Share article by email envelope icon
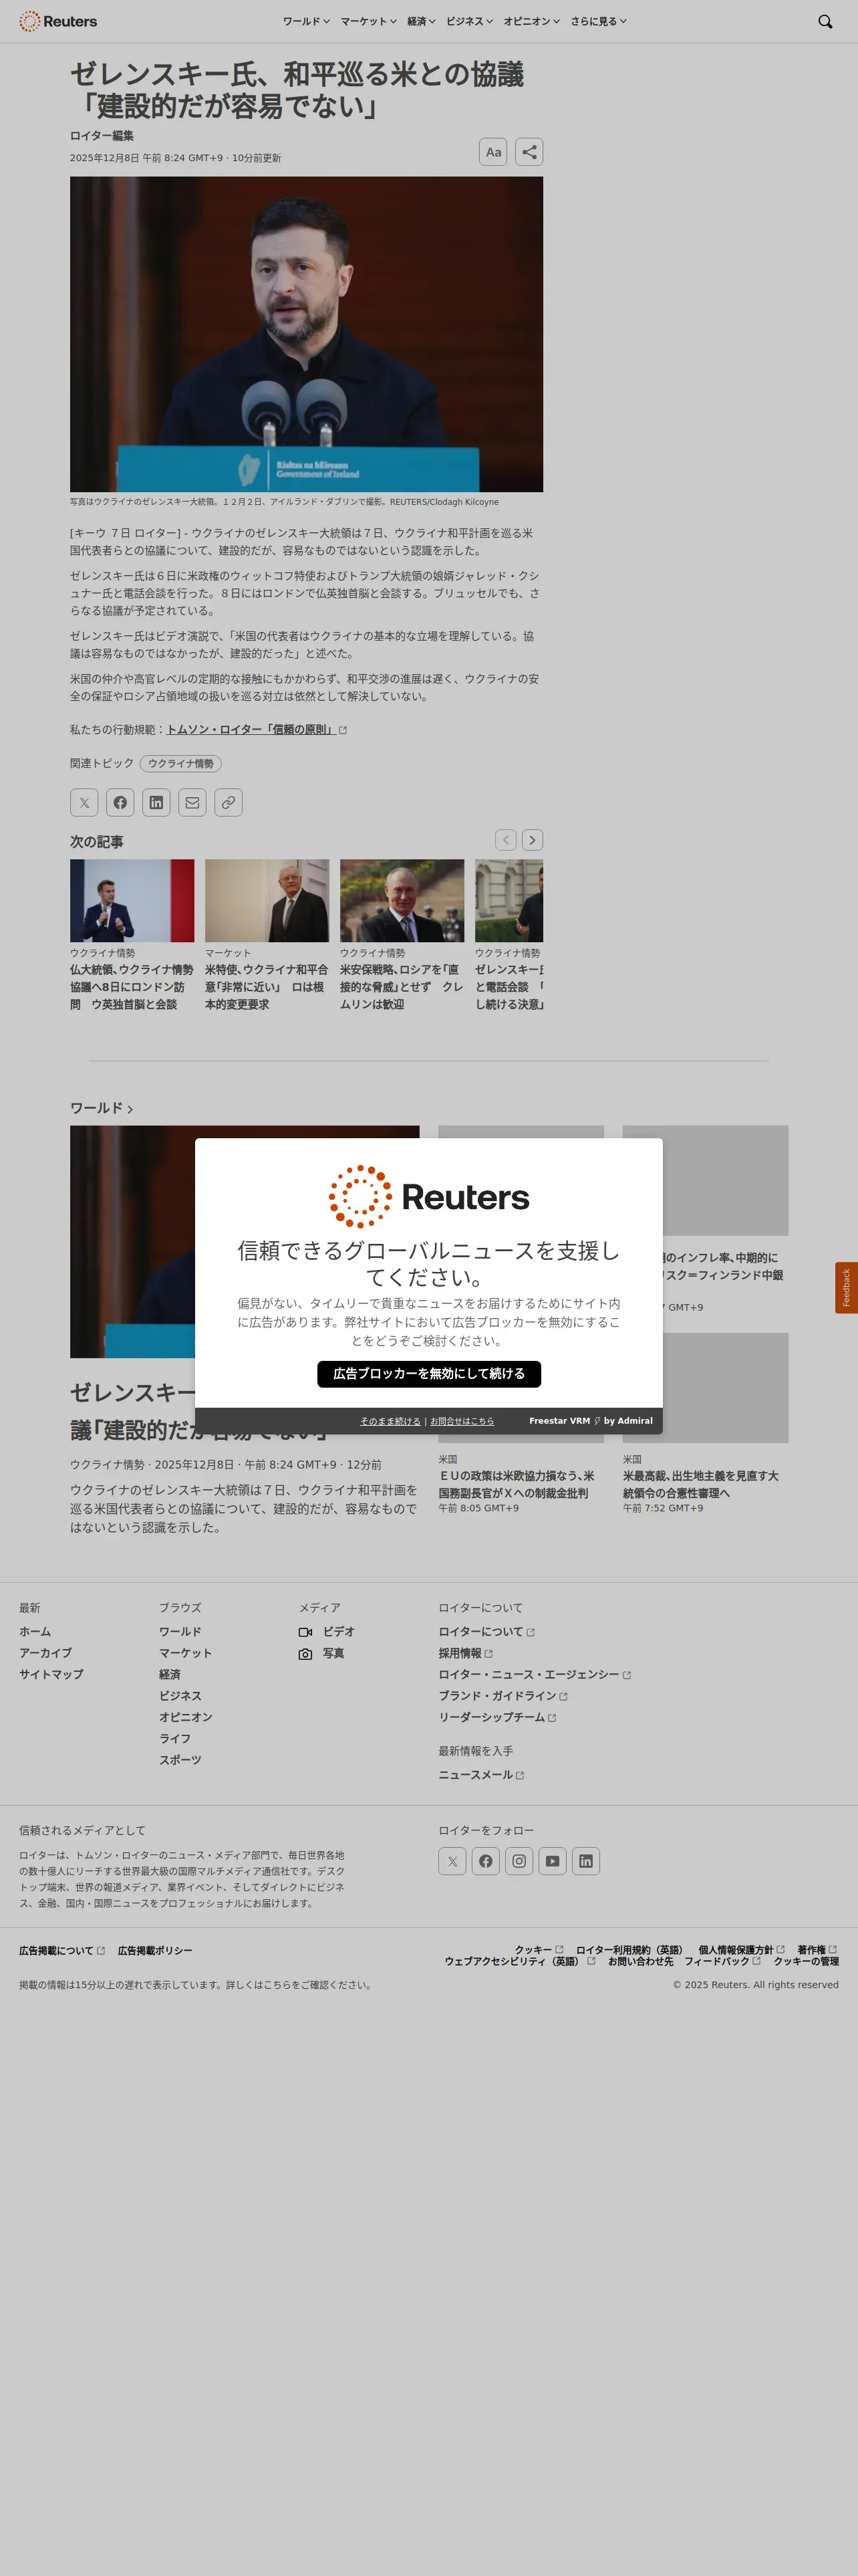Screen dimensions: 858x2576 pos(192,802)
